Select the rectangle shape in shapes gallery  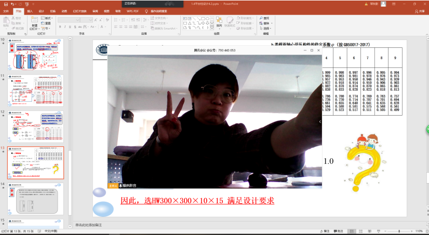[203, 19]
